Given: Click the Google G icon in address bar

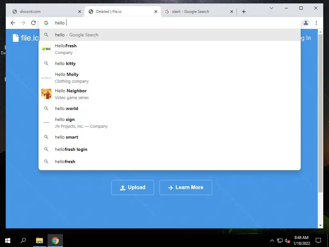Looking at the screenshot, I should (x=46, y=23).
